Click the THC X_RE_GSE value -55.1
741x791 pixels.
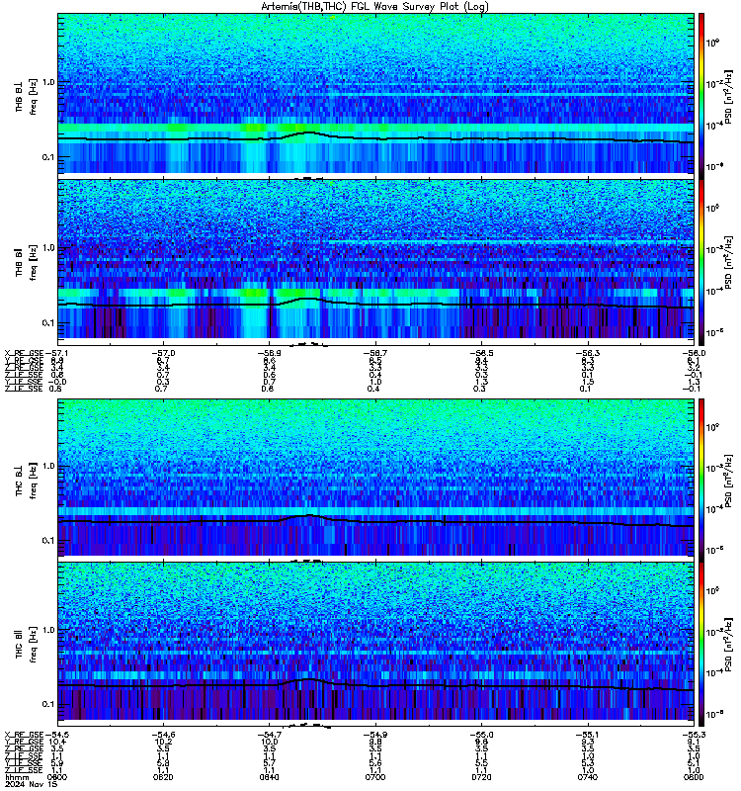tap(587, 735)
